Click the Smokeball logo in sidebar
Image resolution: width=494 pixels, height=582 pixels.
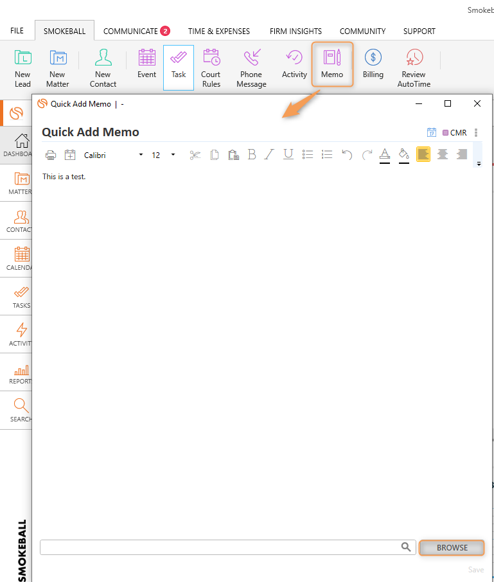[x=16, y=113]
